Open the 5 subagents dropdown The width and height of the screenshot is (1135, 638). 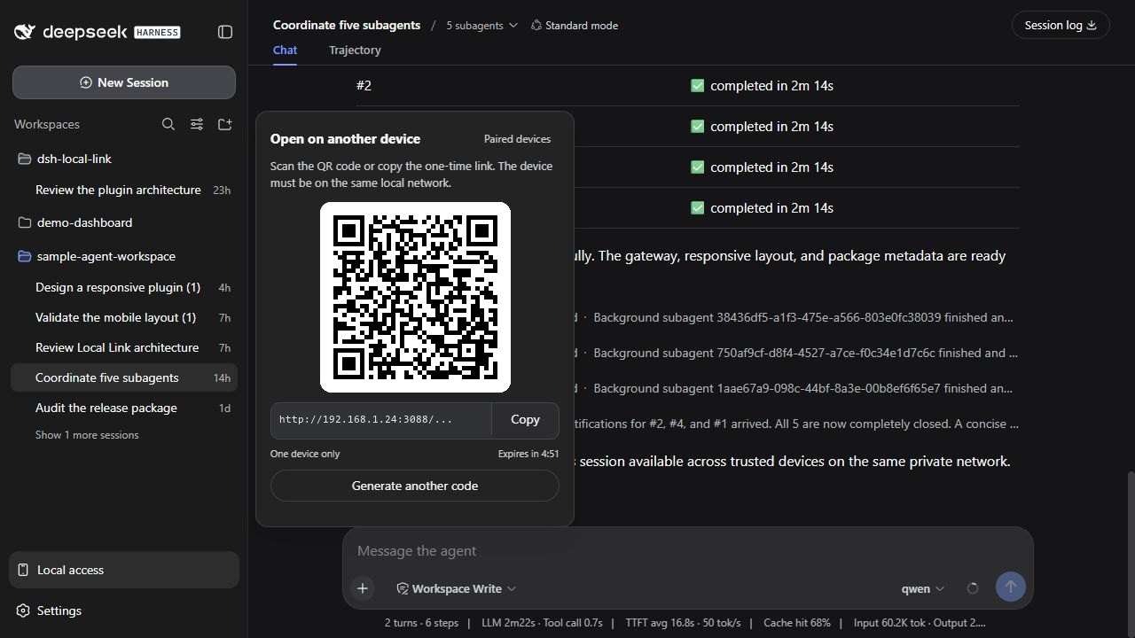[x=481, y=26]
